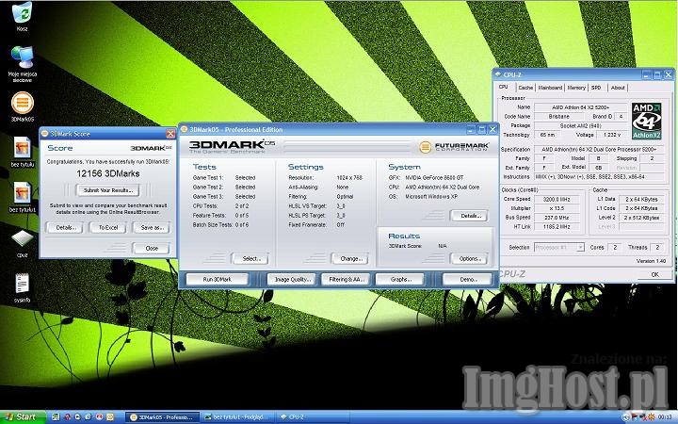Click the Save as button
Image resolution: width=678 pixels, height=424 pixels.
click(152, 228)
